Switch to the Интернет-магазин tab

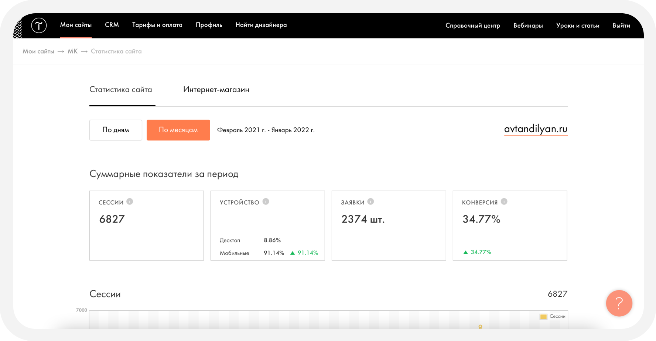tap(216, 90)
